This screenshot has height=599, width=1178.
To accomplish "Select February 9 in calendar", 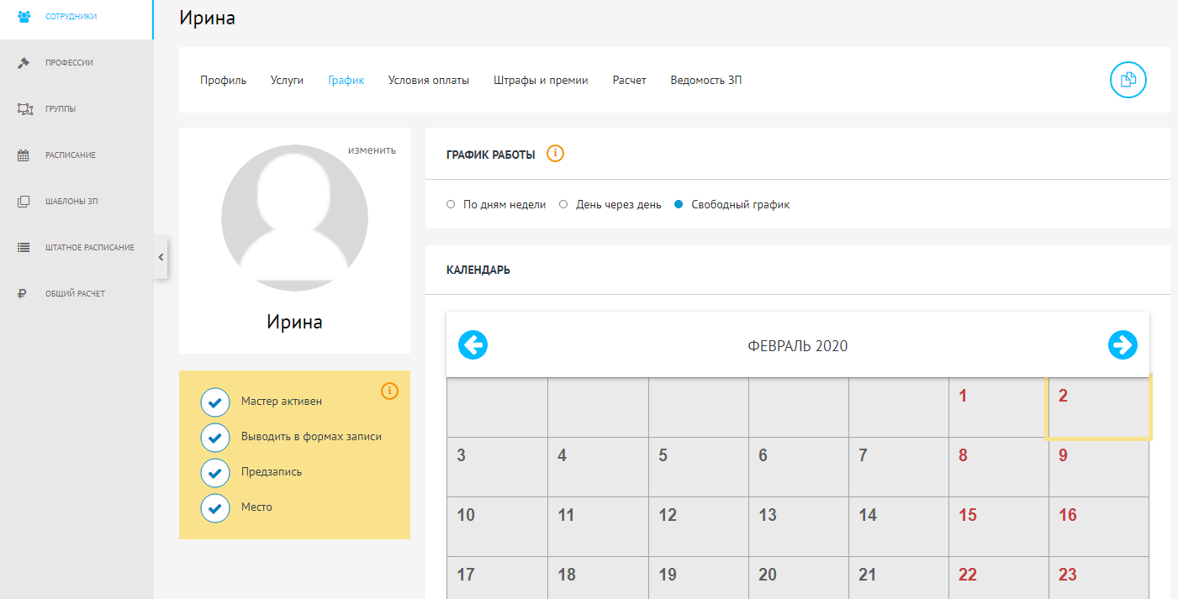I will tap(1099, 467).
